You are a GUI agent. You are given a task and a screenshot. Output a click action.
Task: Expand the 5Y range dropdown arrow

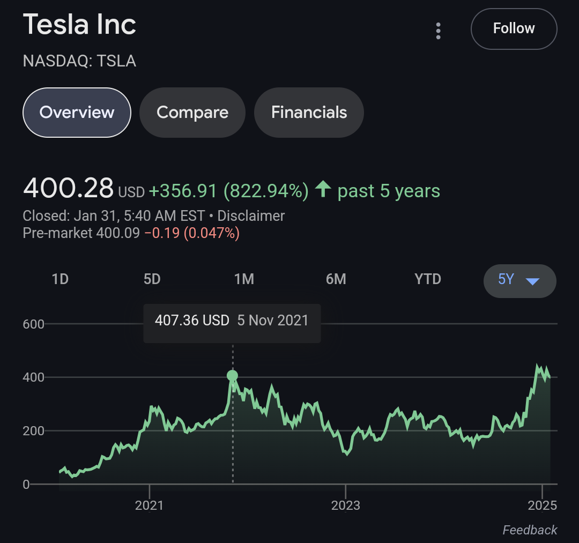532,281
